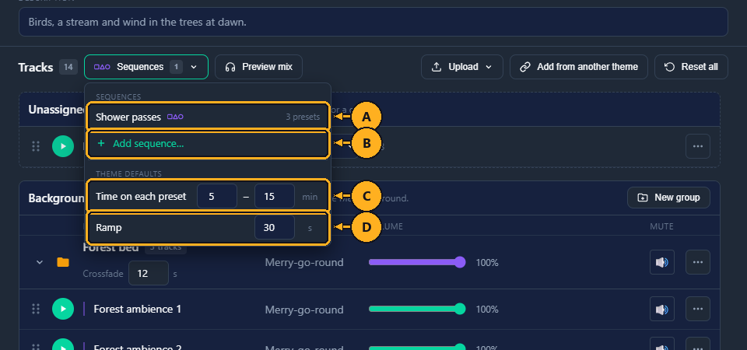Play the Forest ambience 2 track

click(x=63, y=345)
